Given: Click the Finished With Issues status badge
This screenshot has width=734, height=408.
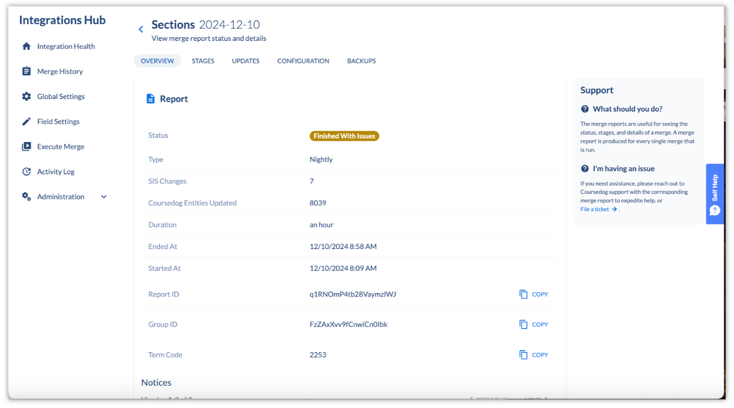Looking at the screenshot, I should (344, 136).
